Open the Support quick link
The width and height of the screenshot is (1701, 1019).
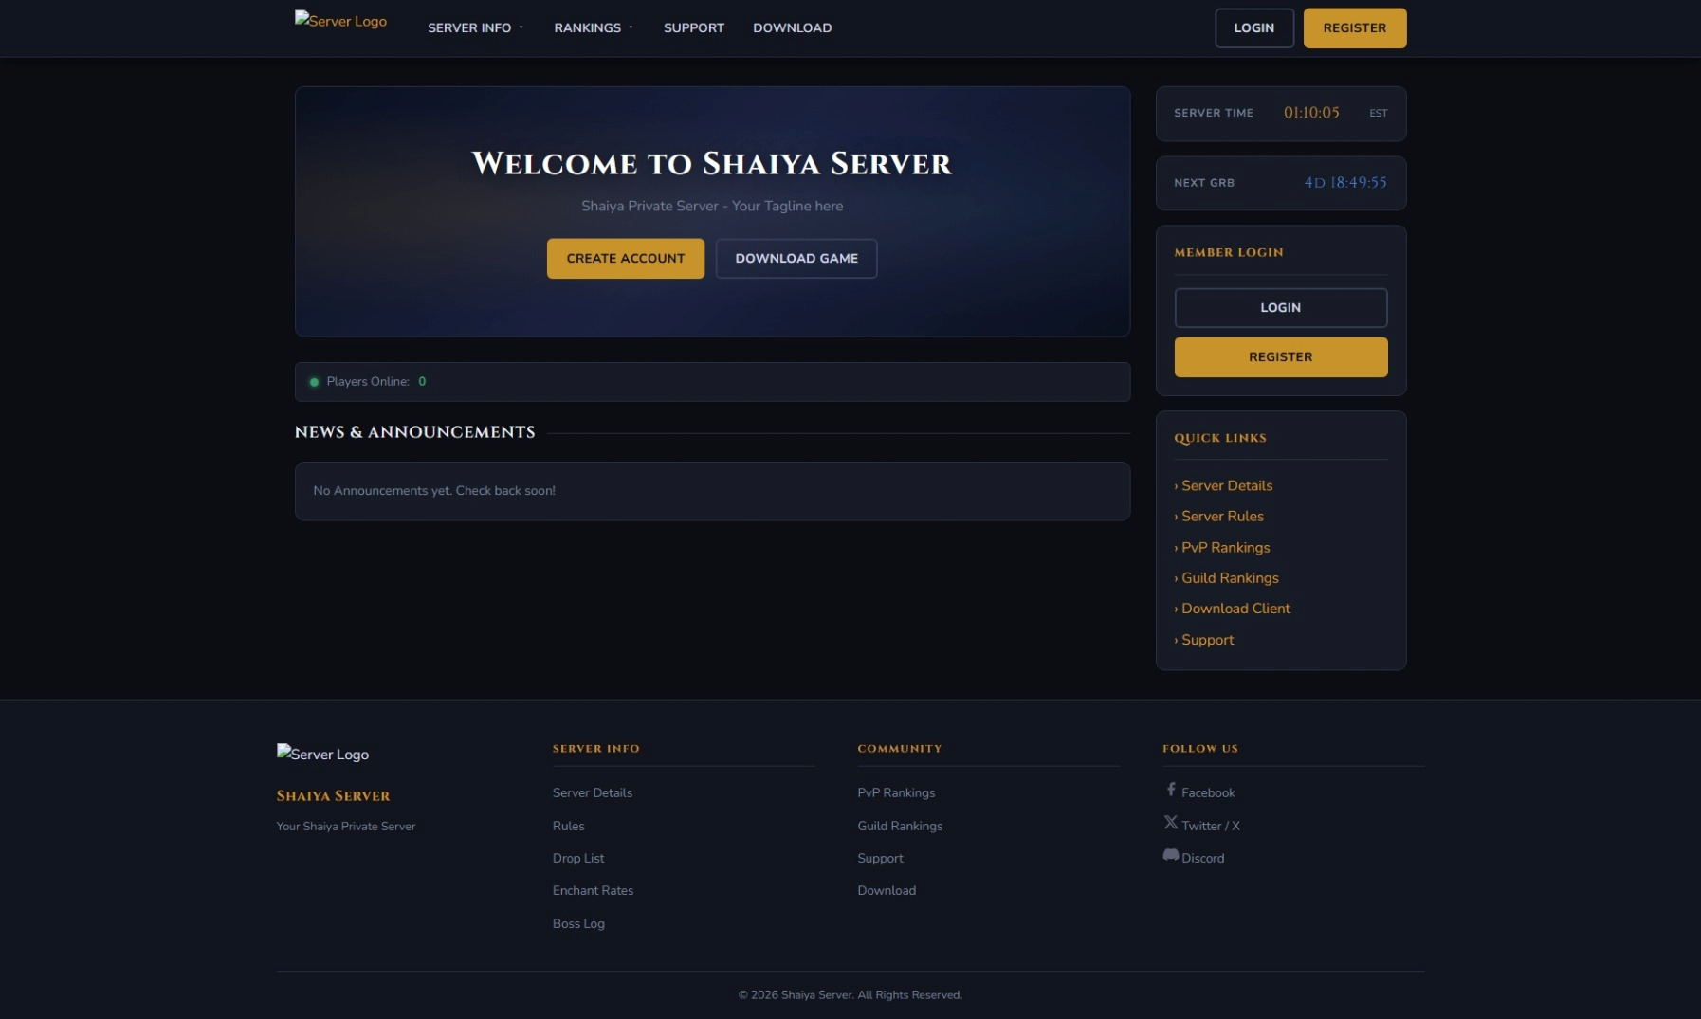click(1204, 640)
